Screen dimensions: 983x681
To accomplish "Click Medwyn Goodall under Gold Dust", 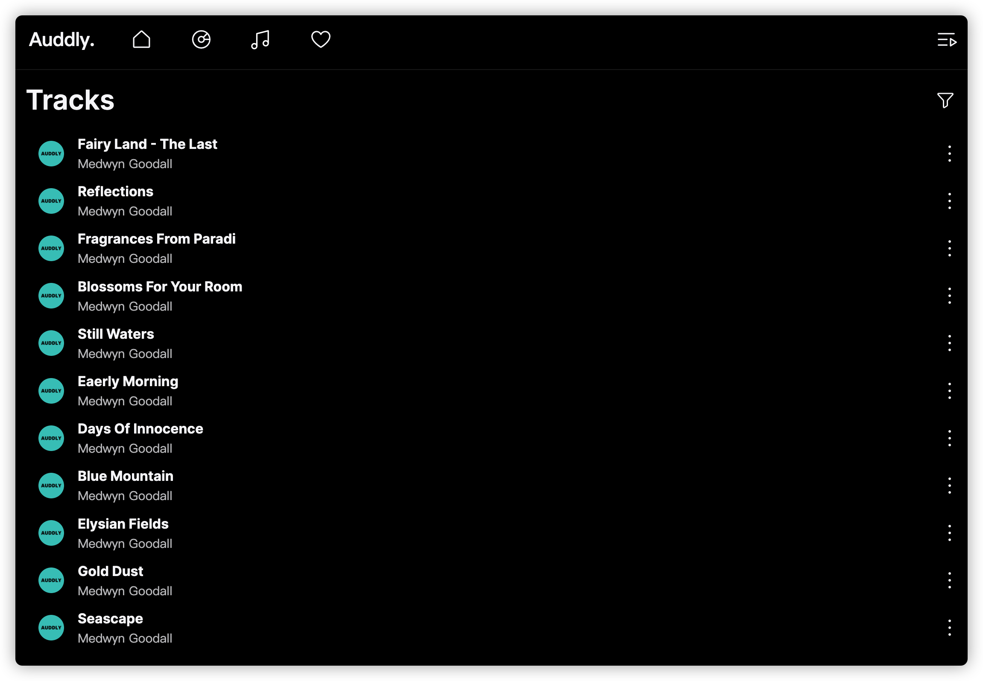I will (x=125, y=591).
